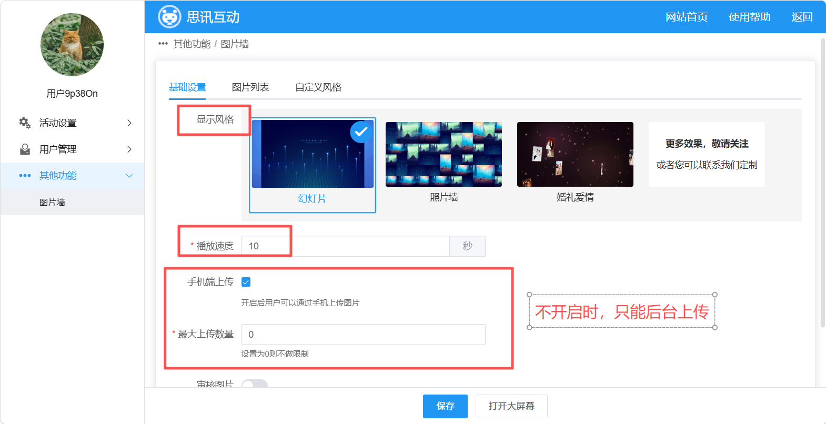Select the 照片墙 display style thumbnail
Viewport: 826px width, 424px height.
(x=444, y=154)
